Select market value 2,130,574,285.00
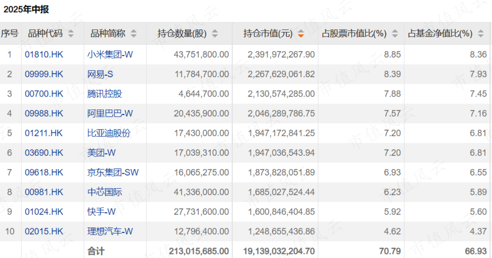The image size is (492, 258). (x=281, y=94)
